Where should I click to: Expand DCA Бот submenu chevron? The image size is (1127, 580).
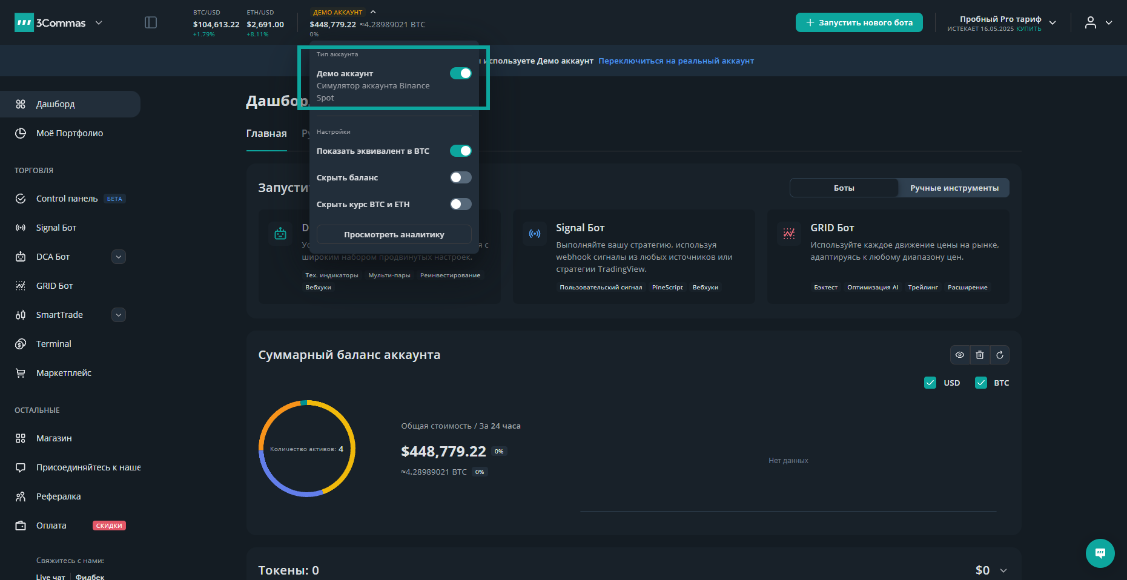119,257
